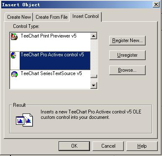This screenshot has height=156, width=162.
Task: Click the list scroll up arrow
Action: point(94,36)
